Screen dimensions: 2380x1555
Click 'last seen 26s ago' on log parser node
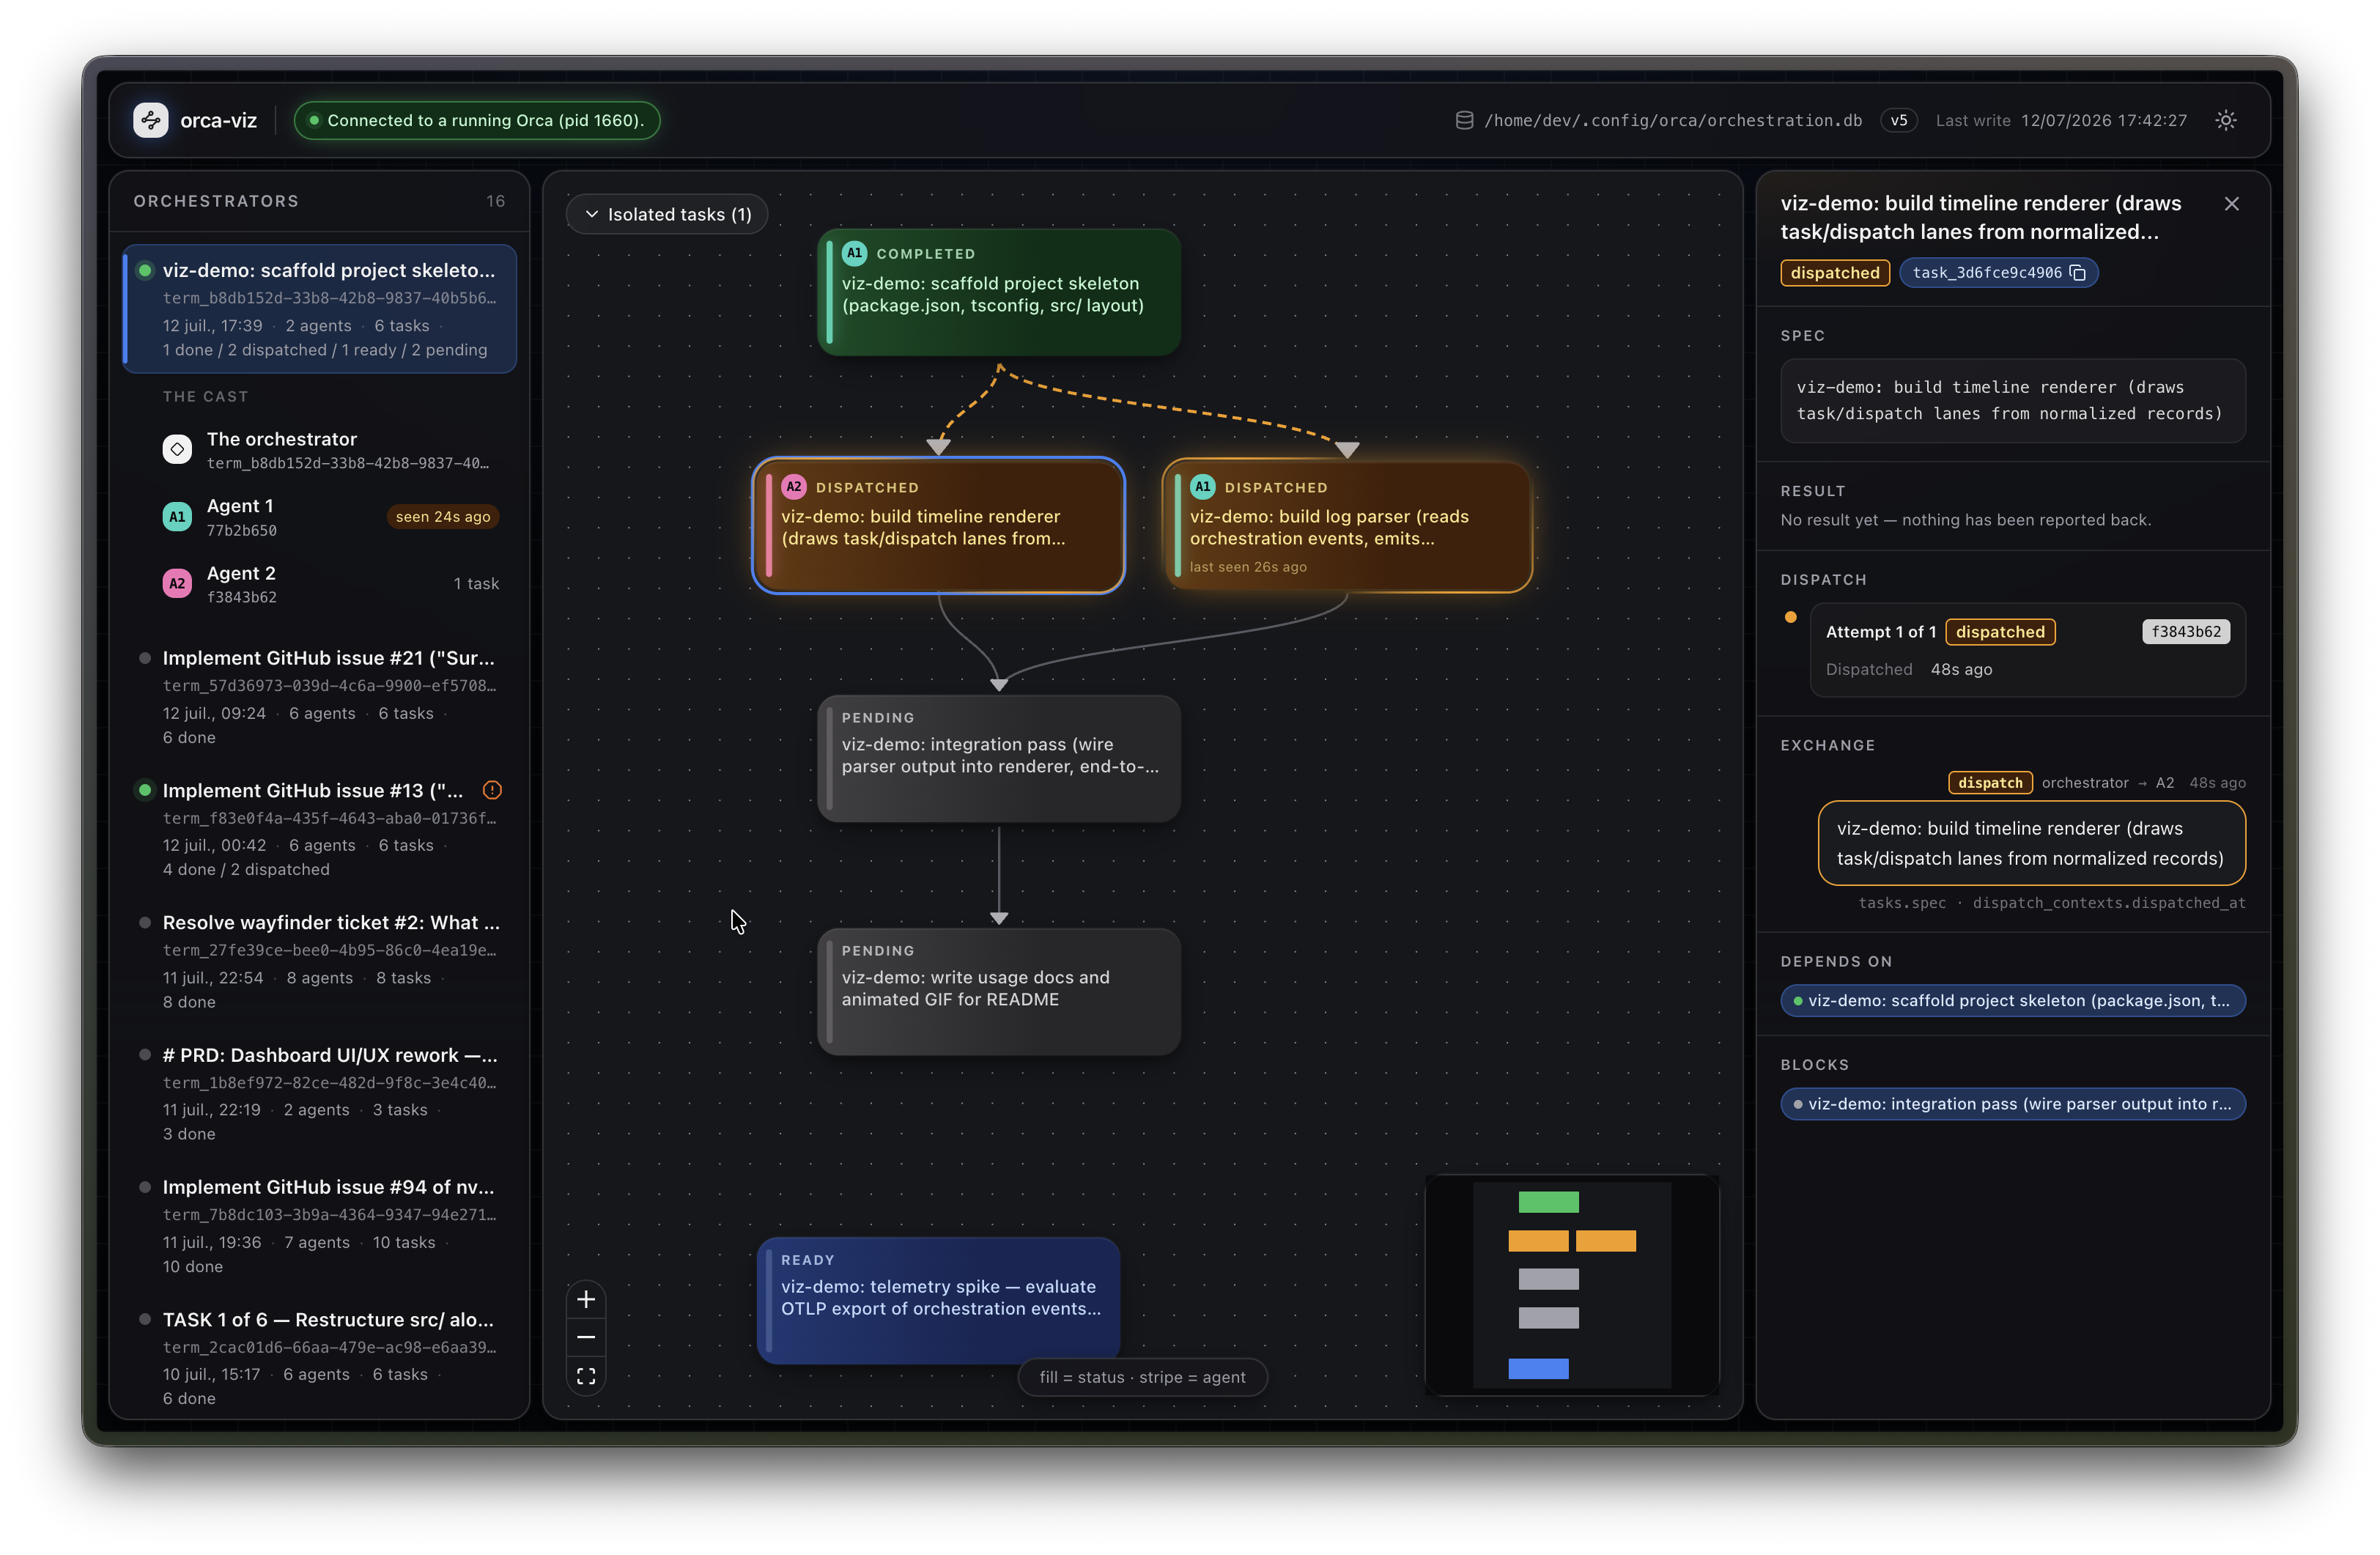(1248, 567)
